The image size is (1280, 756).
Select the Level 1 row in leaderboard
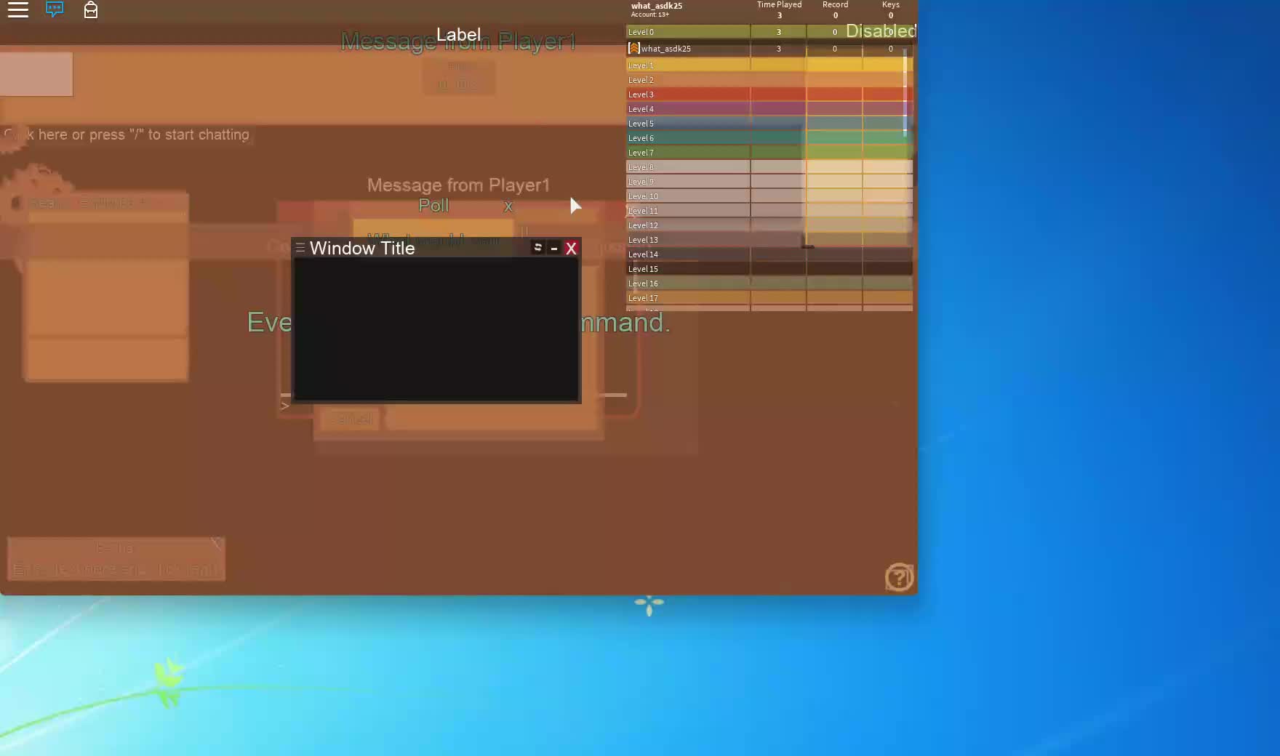(687, 65)
